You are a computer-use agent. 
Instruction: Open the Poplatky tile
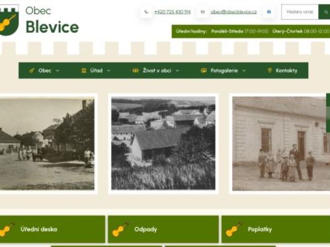(276, 229)
